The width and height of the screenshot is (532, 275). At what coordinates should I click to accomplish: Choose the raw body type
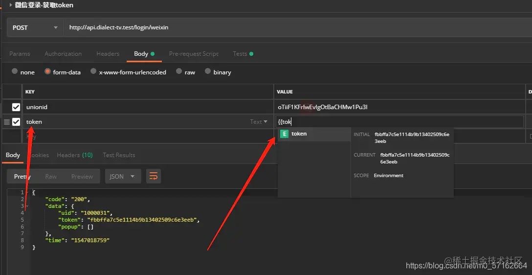pos(179,71)
